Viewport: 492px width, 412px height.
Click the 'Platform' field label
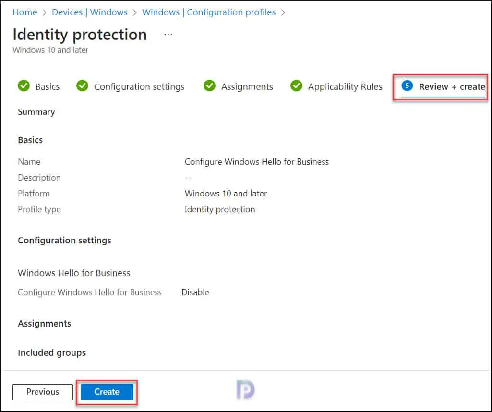(34, 194)
